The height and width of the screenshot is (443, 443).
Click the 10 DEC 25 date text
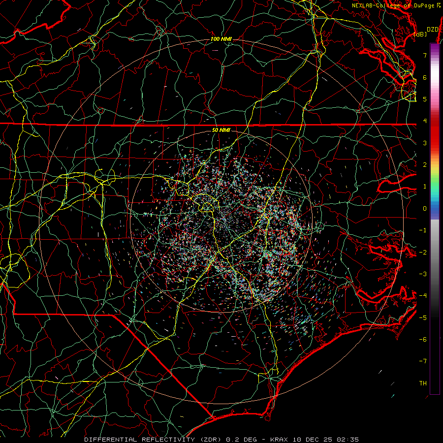(314, 440)
